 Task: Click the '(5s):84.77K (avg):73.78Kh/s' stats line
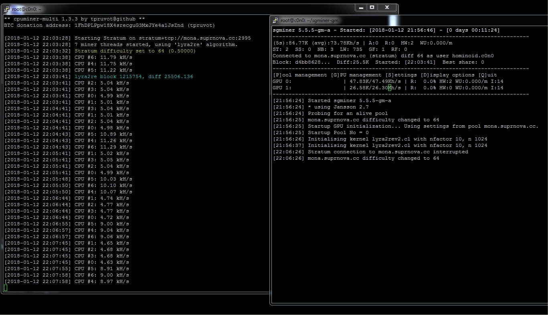tap(362, 43)
